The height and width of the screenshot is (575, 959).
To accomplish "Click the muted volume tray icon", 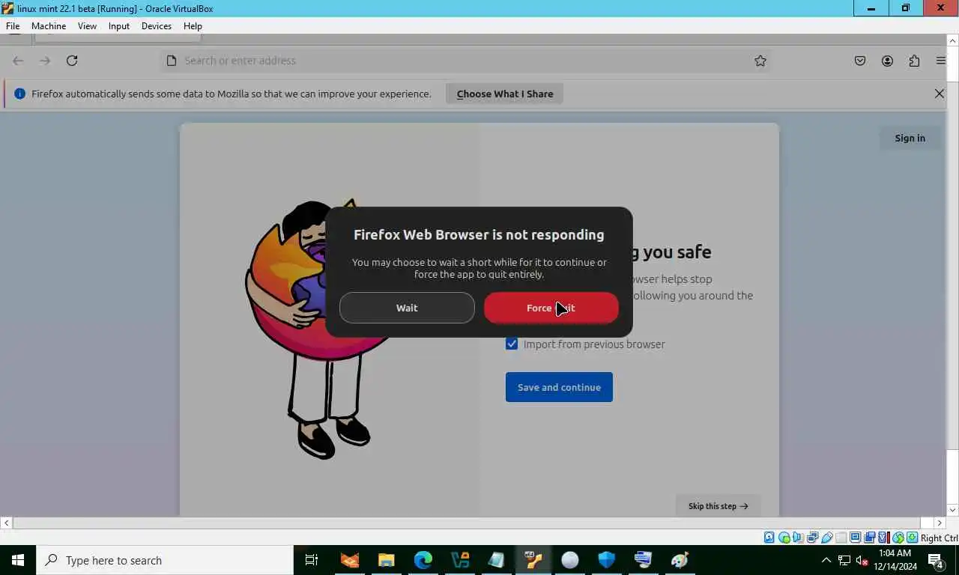I will [x=862, y=560].
